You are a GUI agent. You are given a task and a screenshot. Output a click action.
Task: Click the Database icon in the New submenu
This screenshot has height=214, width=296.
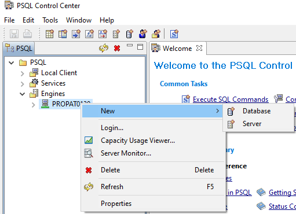(231, 111)
